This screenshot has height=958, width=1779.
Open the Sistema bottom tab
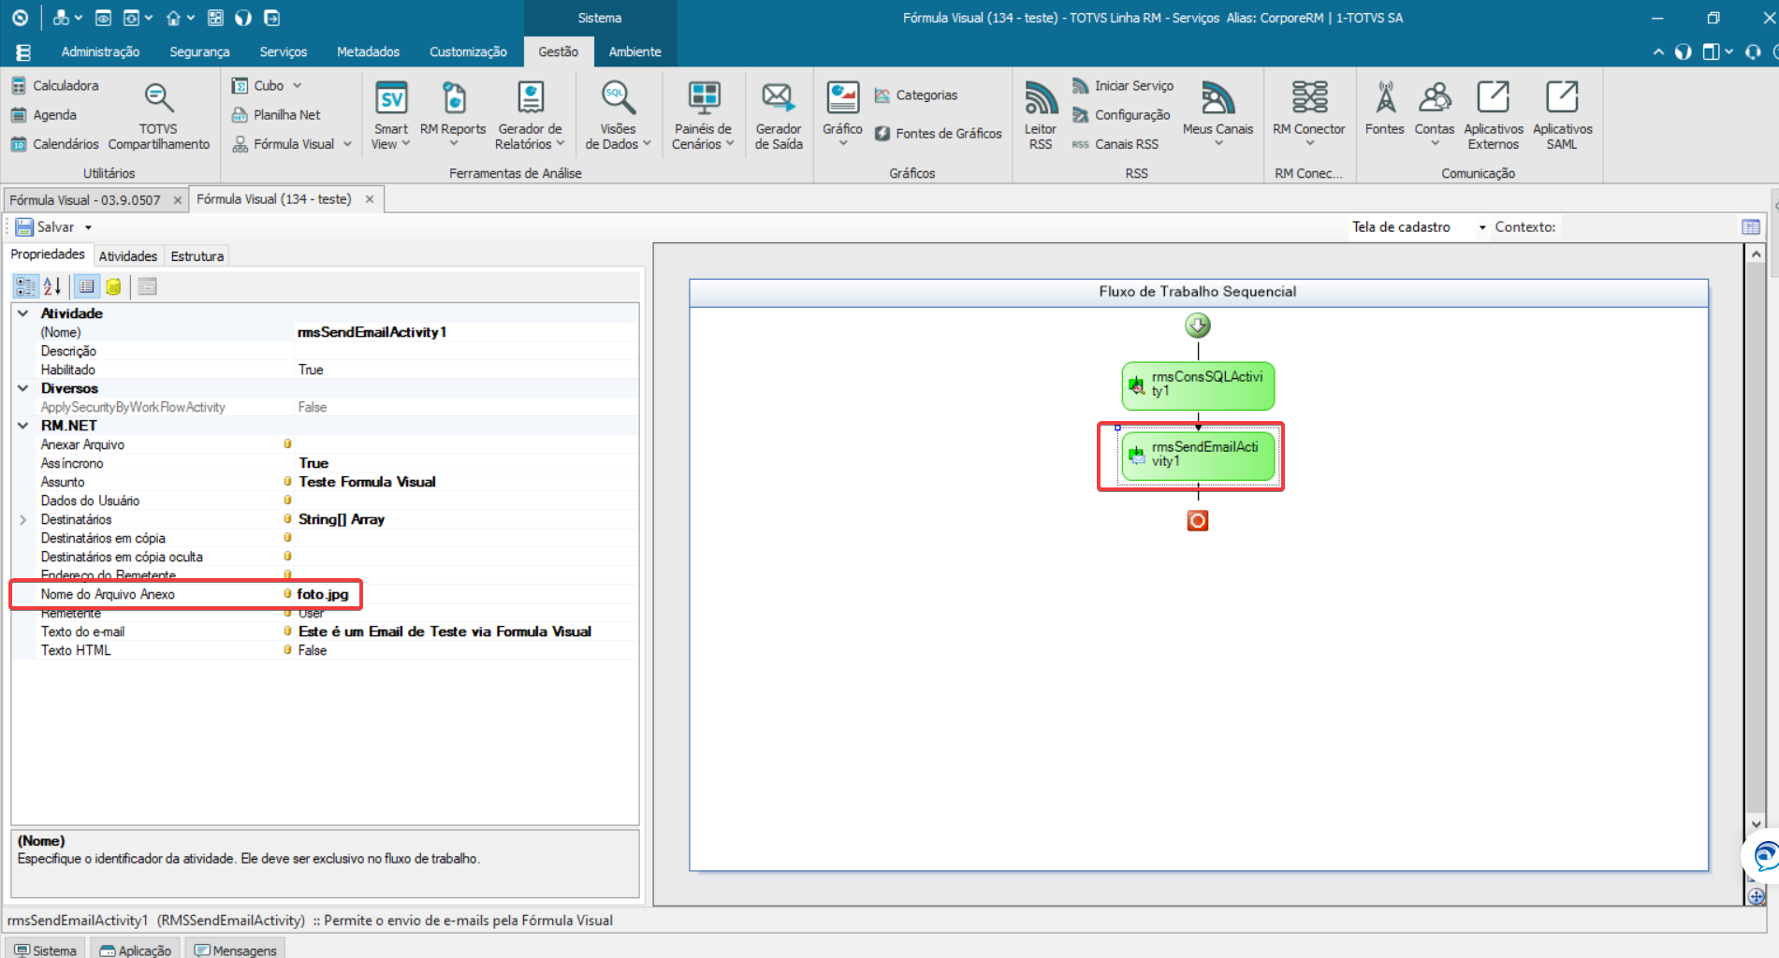tap(46, 950)
